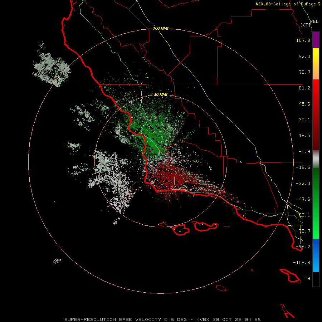The width and height of the screenshot is (322, 322).
Task: Click the VEL legend title
Action: click(x=314, y=21)
